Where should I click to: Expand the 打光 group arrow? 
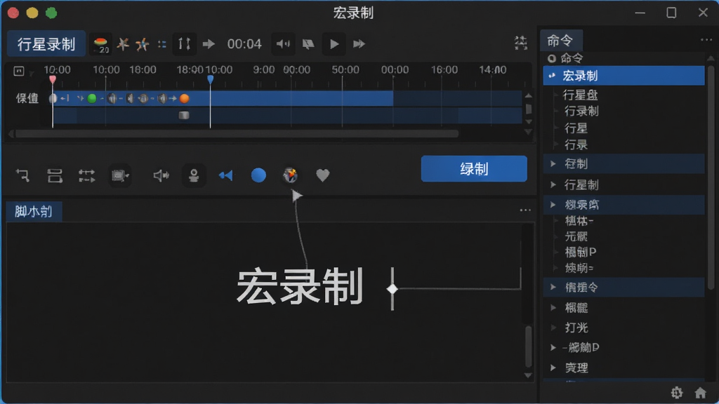click(x=553, y=328)
